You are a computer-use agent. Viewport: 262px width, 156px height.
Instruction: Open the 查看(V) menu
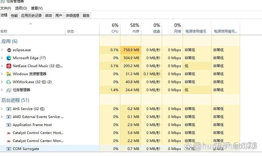click(37, 8)
